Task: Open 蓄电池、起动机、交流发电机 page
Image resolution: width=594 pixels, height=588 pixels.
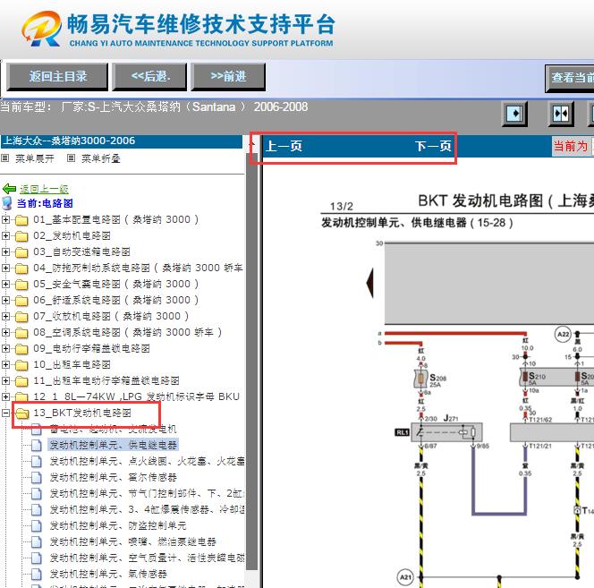Action: (x=114, y=429)
